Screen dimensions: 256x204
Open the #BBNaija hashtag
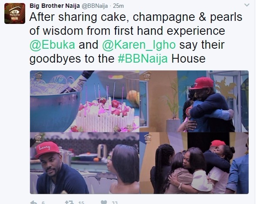(143, 59)
